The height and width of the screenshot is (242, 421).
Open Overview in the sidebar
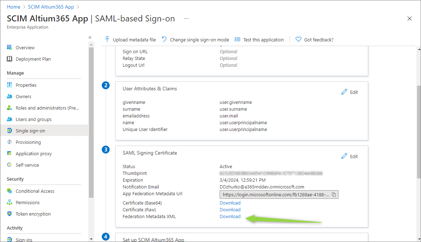25,48
